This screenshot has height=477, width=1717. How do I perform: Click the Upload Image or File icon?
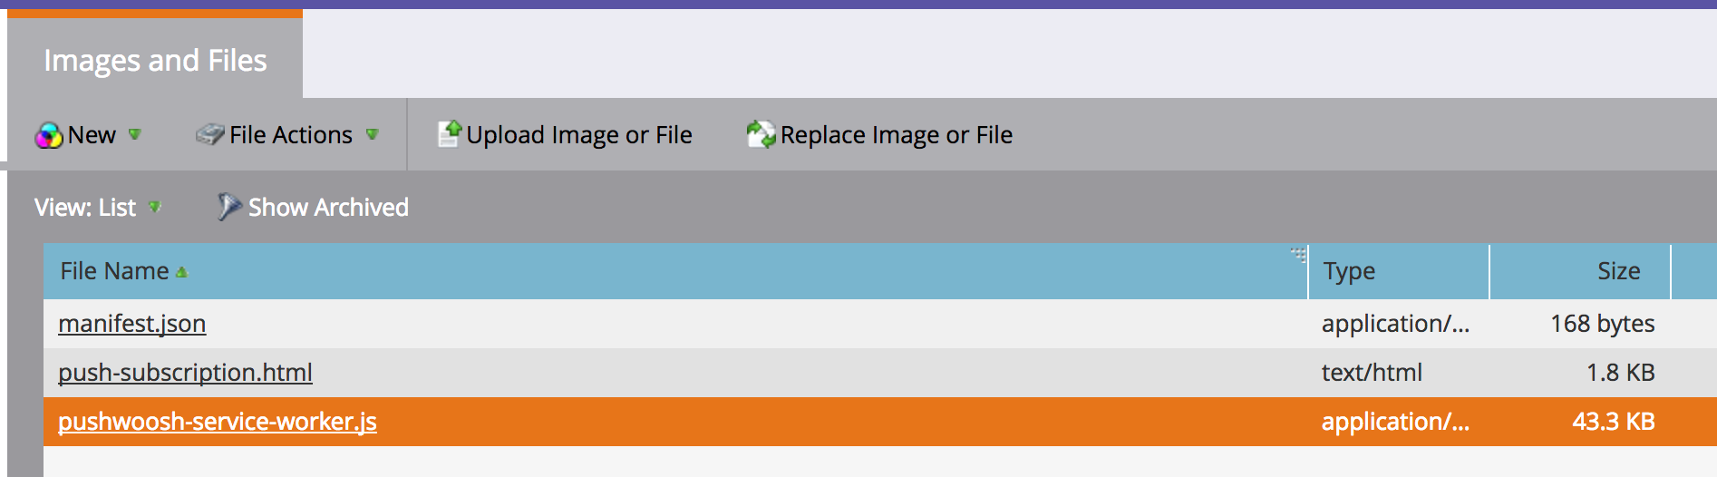pos(450,134)
